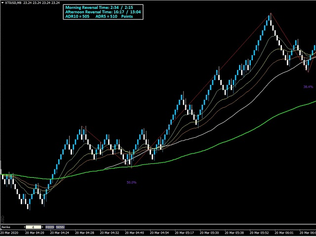Click the ADR10 = 505 value

pos(78,16)
